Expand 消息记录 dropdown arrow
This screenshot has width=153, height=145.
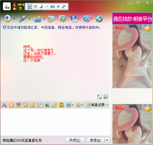(107, 105)
